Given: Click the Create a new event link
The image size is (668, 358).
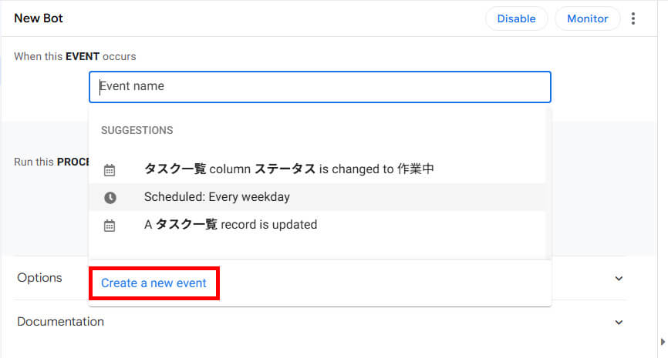Looking at the screenshot, I should pos(154,283).
